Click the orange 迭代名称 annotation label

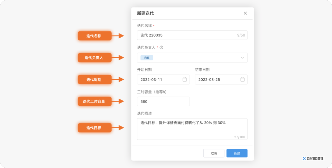coord(94,36)
